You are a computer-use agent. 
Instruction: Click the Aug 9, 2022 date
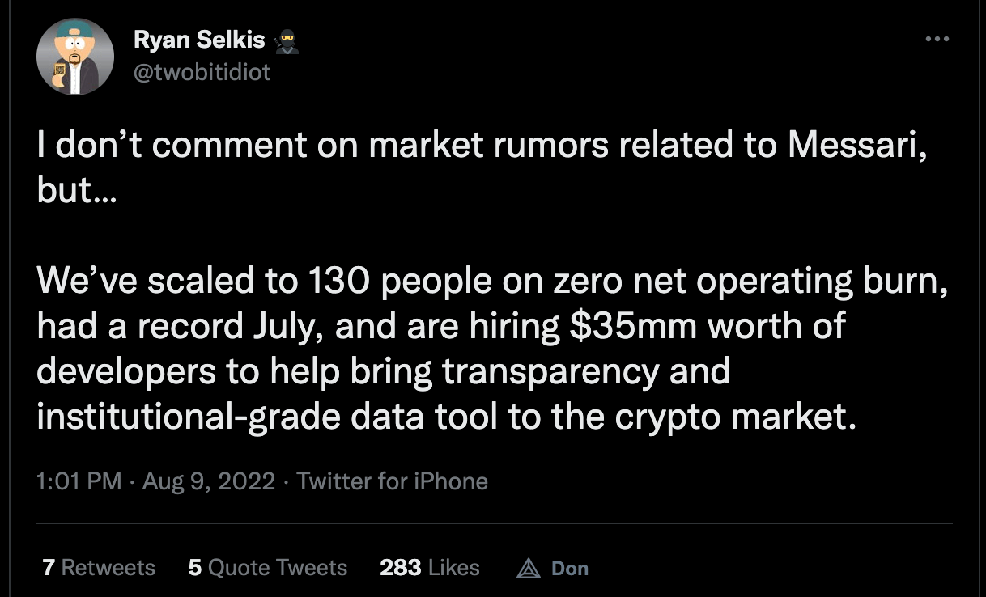[209, 482]
